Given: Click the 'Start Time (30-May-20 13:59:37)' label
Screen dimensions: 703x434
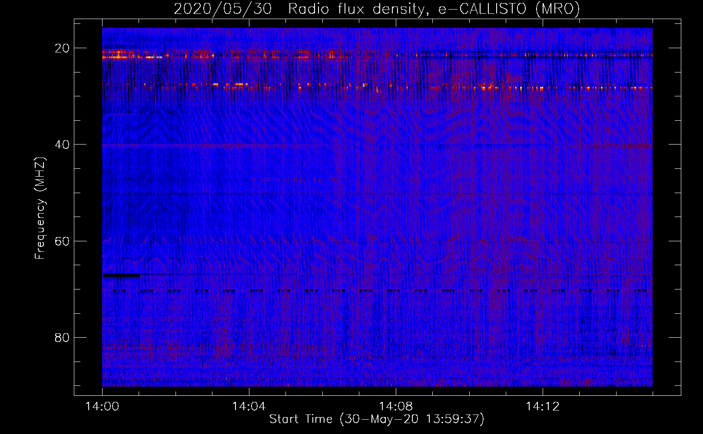Looking at the screenshot, I should pyautogui.click(x=377, y=419).
